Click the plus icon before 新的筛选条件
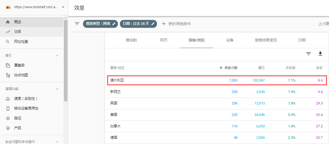Image resolution: width=329 pixels, height=144 pixels. 164,24
